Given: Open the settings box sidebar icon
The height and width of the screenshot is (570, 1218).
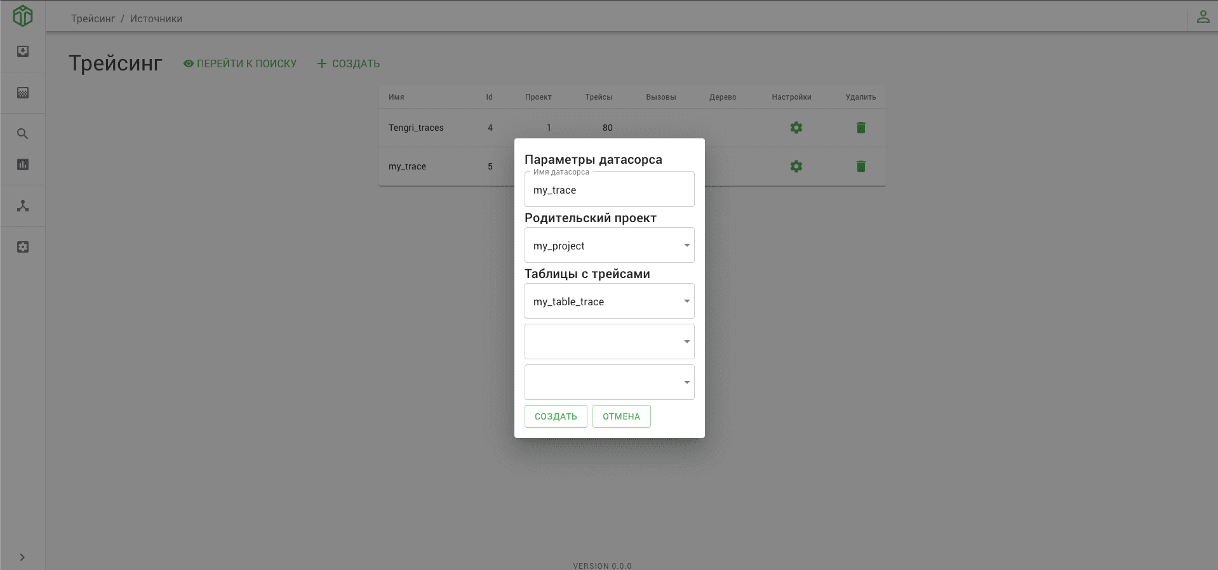Looking at the screenshot, I should 23,247.
